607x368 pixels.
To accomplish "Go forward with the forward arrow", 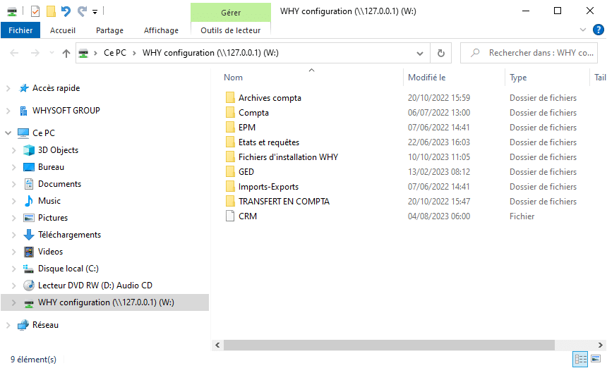I will pyautogui.click(x=35, y=53).
